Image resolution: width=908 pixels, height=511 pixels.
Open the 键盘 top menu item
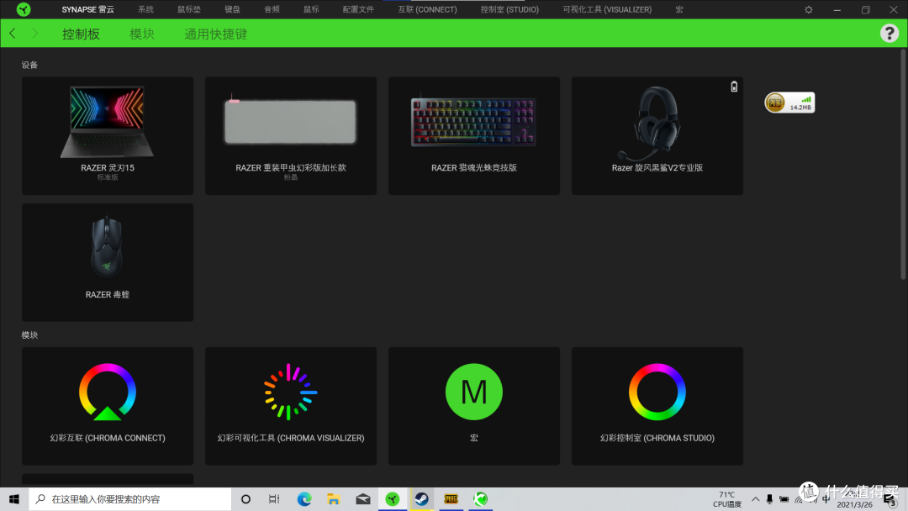(232, 9)
